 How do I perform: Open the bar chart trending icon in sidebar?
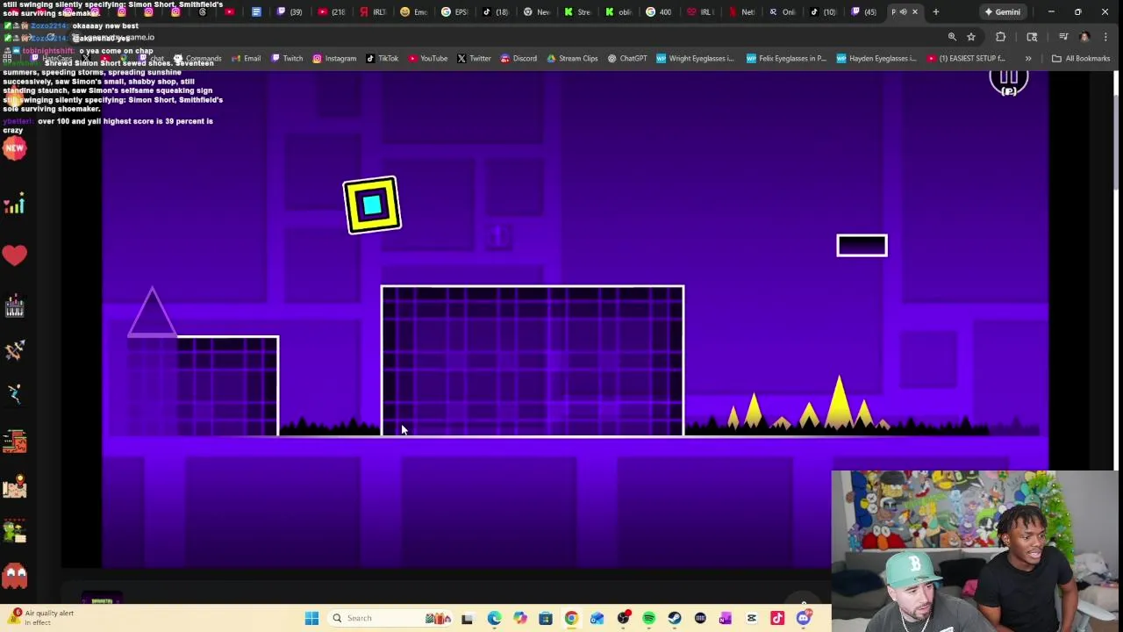[14, 205]
